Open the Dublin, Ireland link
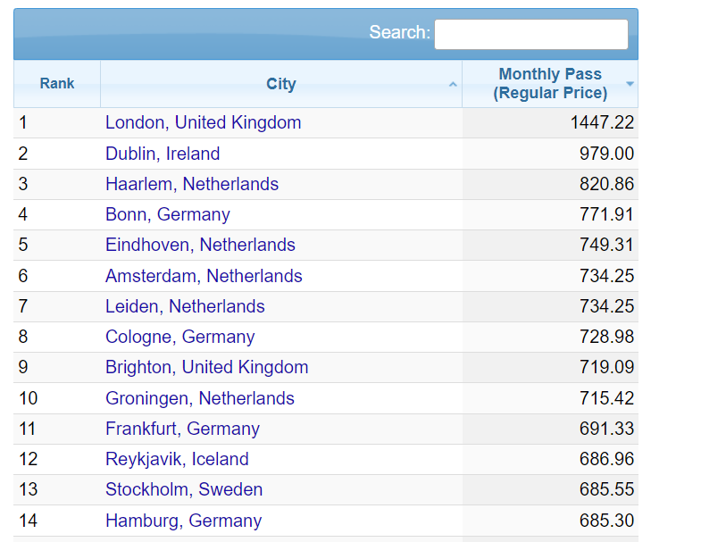701x542 pixels. [163, 154]
